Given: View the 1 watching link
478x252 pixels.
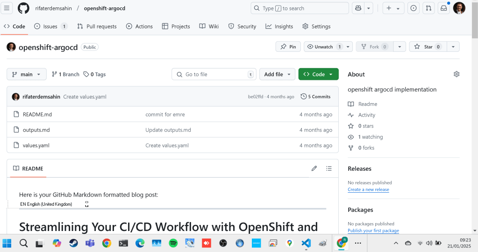Looking at the screenshot, I should pos(371,137).
